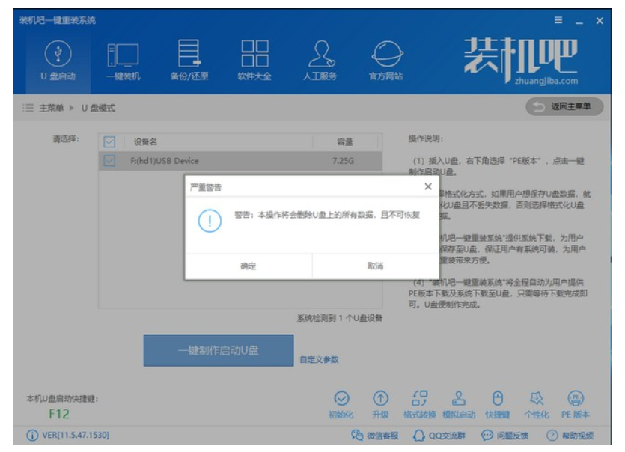Open 问题反馈 in status bar
Screen dimensions: 625x452
point(505,436)
